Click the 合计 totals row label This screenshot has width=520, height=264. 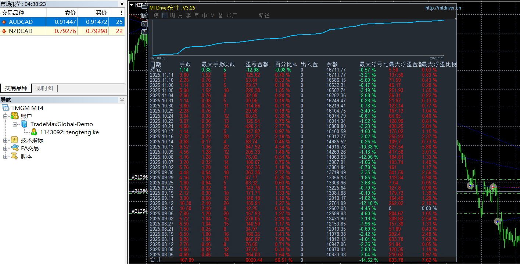(155, 260)
